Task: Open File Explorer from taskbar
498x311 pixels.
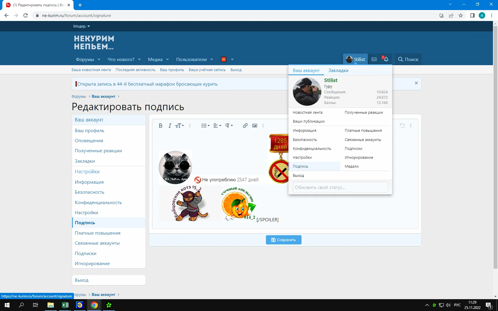Action: [x=51, y=305]
